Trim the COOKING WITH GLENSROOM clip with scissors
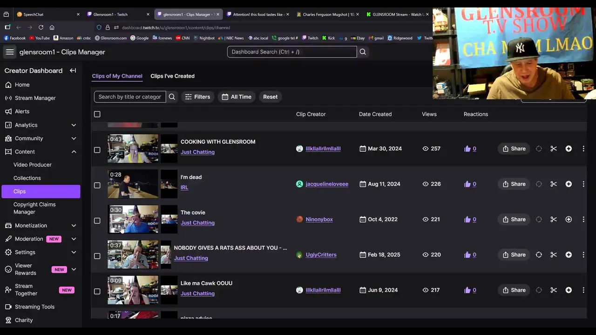The image size is (596, 335). [x=554, y=149]
